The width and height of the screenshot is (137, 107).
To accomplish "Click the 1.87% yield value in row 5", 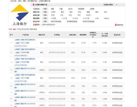I will pyautogui.click(x=94, y=78).
